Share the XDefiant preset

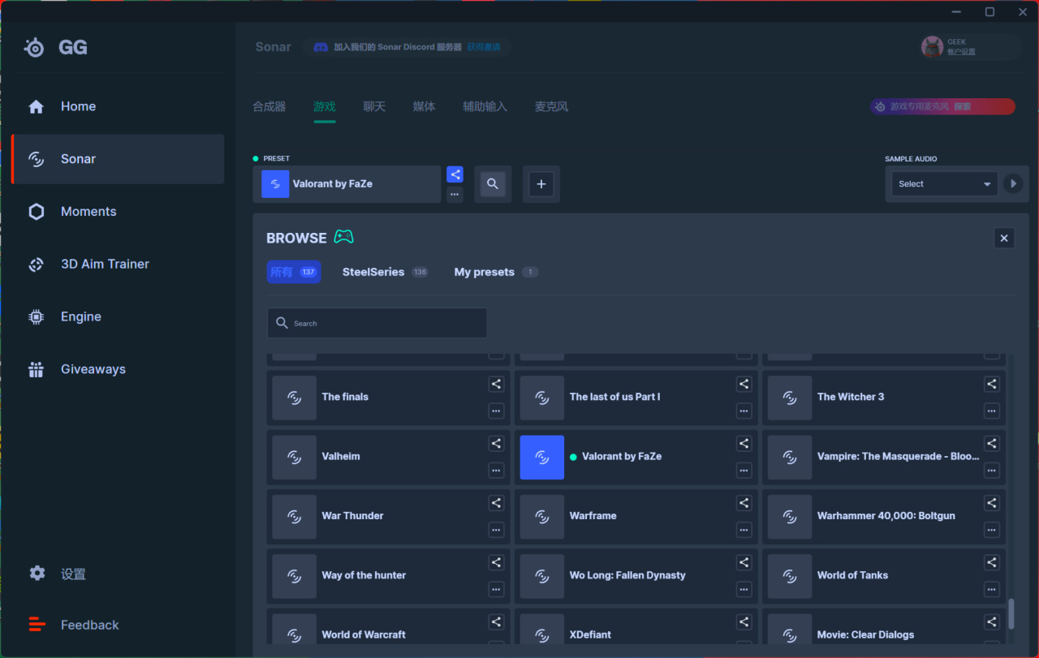click(744, 622)
